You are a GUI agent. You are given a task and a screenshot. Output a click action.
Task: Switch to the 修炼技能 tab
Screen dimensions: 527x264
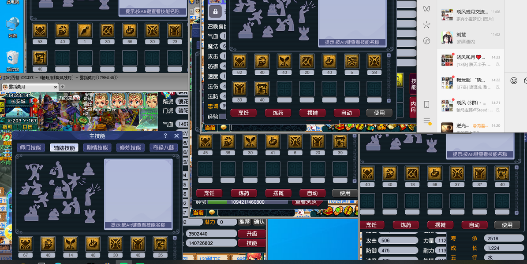tap(131, 147)
